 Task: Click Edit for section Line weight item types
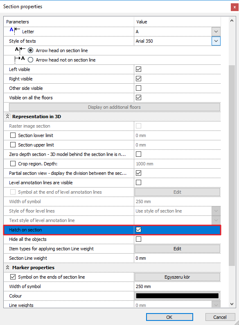pyautogui.click(x=177, y=249)
